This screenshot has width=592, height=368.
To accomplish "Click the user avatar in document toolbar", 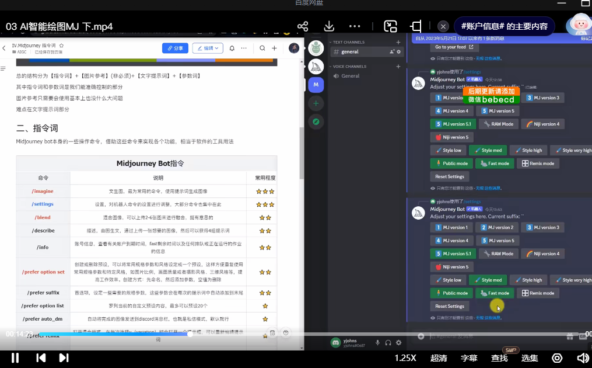I will click(294, 48).
